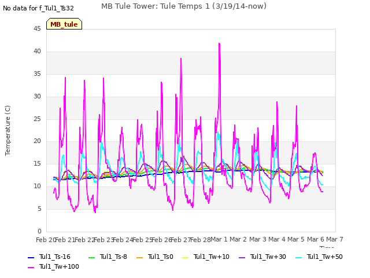This screenshot has width=370, height=278.
Task: Click the 45 y-axis tick label
Action: click(x=37, y=28)
